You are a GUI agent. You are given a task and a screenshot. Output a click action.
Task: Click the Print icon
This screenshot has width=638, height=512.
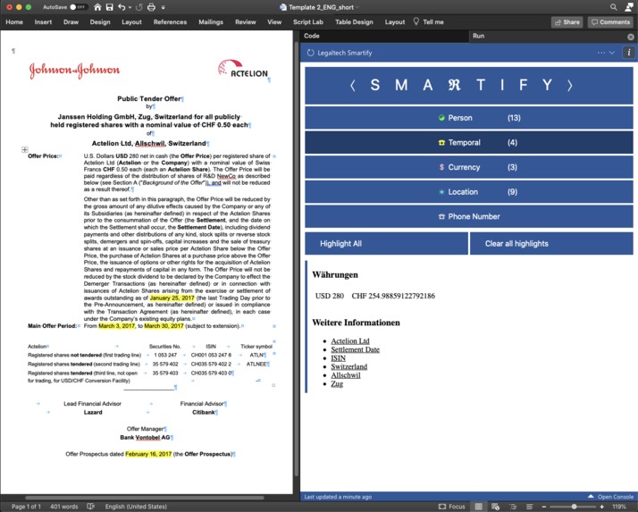pyautogui.click(x=151, y=7)
